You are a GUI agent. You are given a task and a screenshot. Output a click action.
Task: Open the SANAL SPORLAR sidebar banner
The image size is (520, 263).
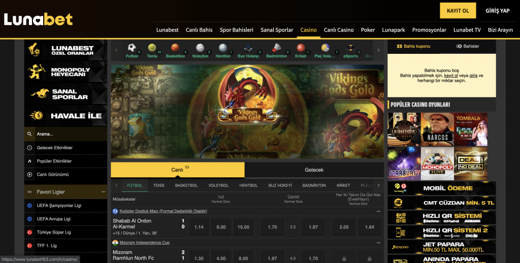(x=66, y=94)
